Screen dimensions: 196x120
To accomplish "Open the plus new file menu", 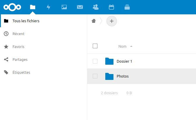I will point(111,21).
